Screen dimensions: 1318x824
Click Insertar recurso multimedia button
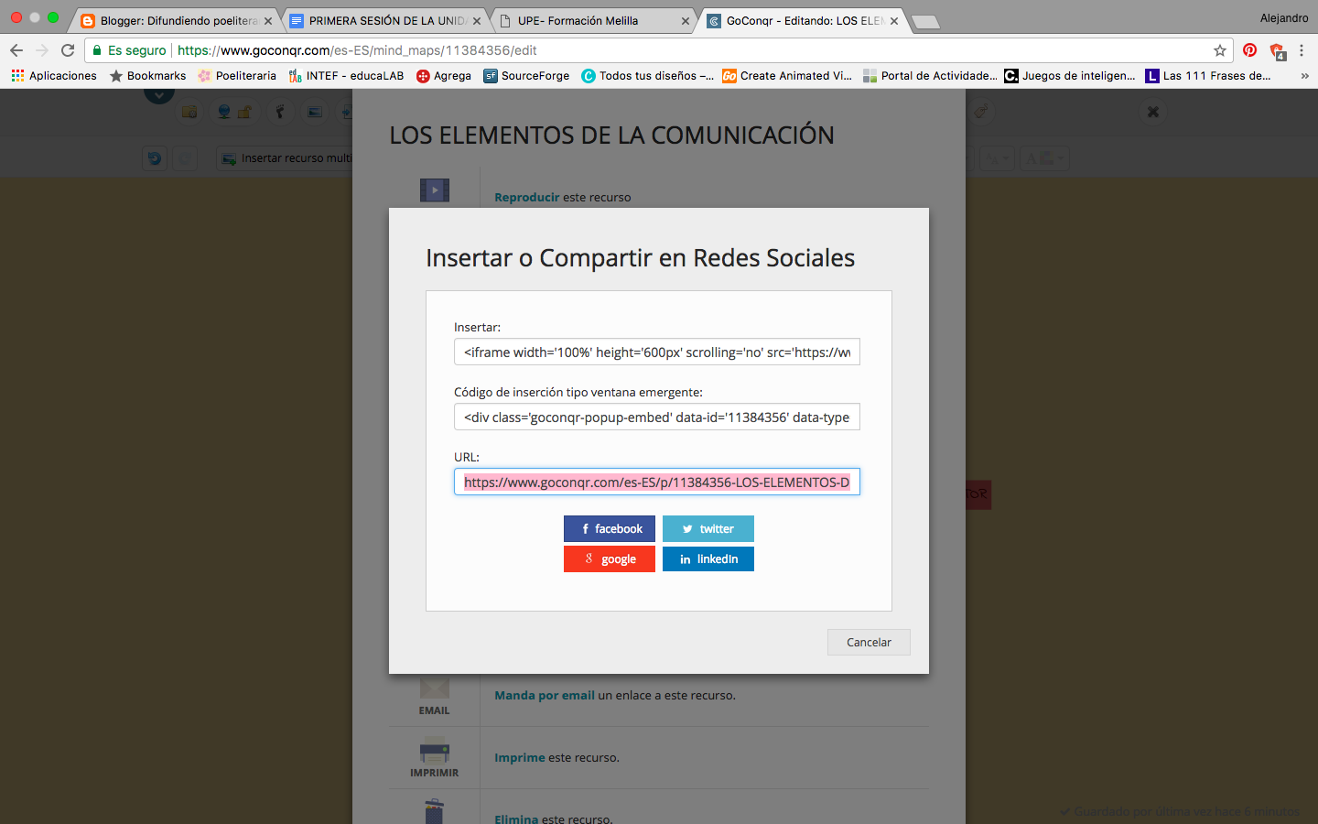286,158
